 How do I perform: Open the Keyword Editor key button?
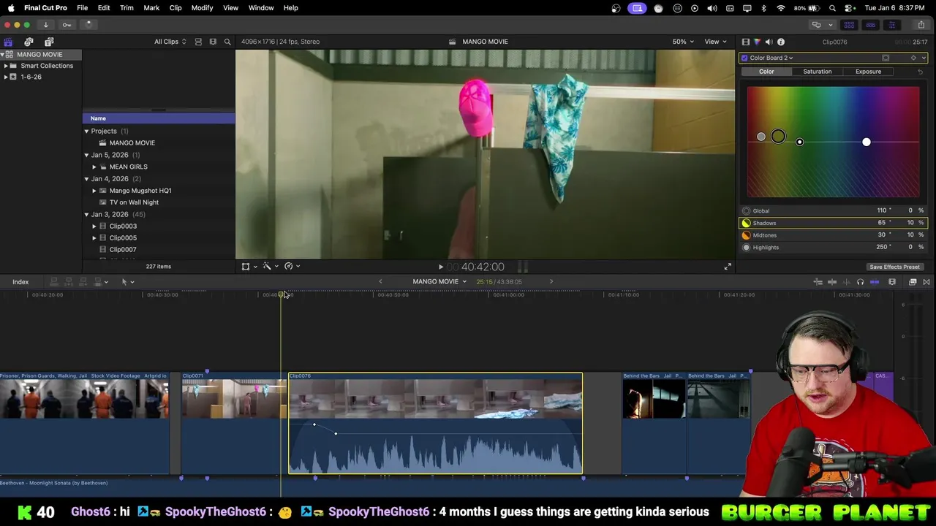tap(67, 25)
